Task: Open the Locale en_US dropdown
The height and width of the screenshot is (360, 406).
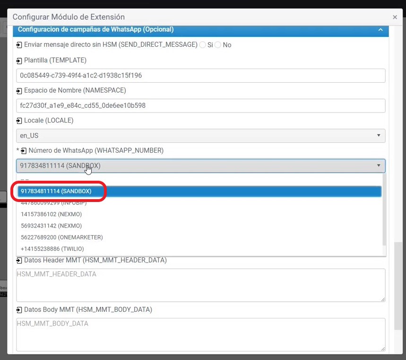Action: click(200, 136)
